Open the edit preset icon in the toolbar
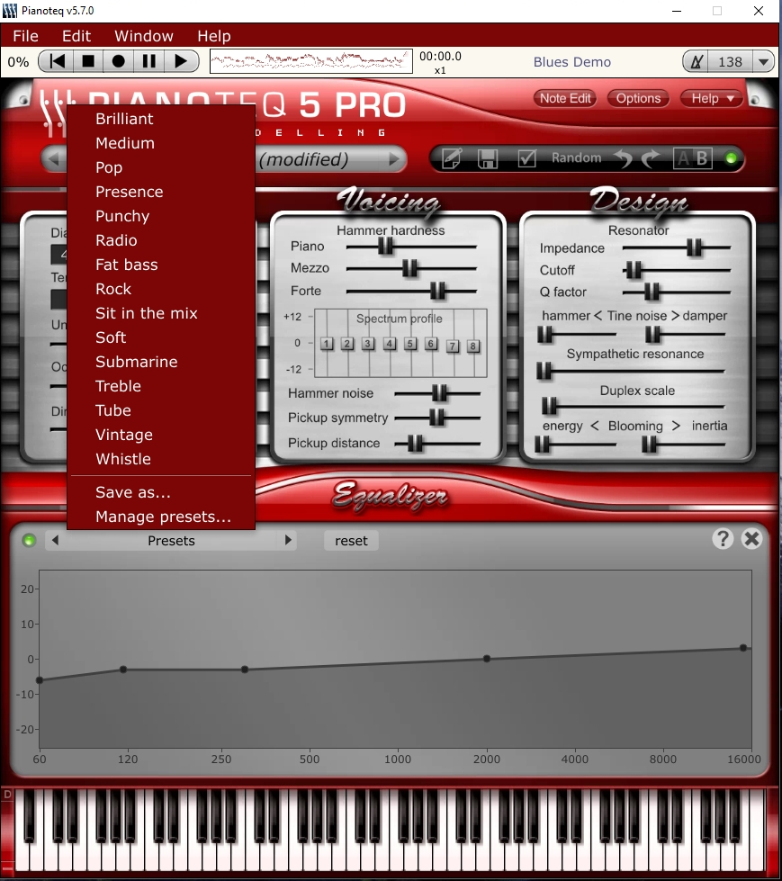Image resolution: width=782 pixels, height=881 pixels. (x=452, y=158)
